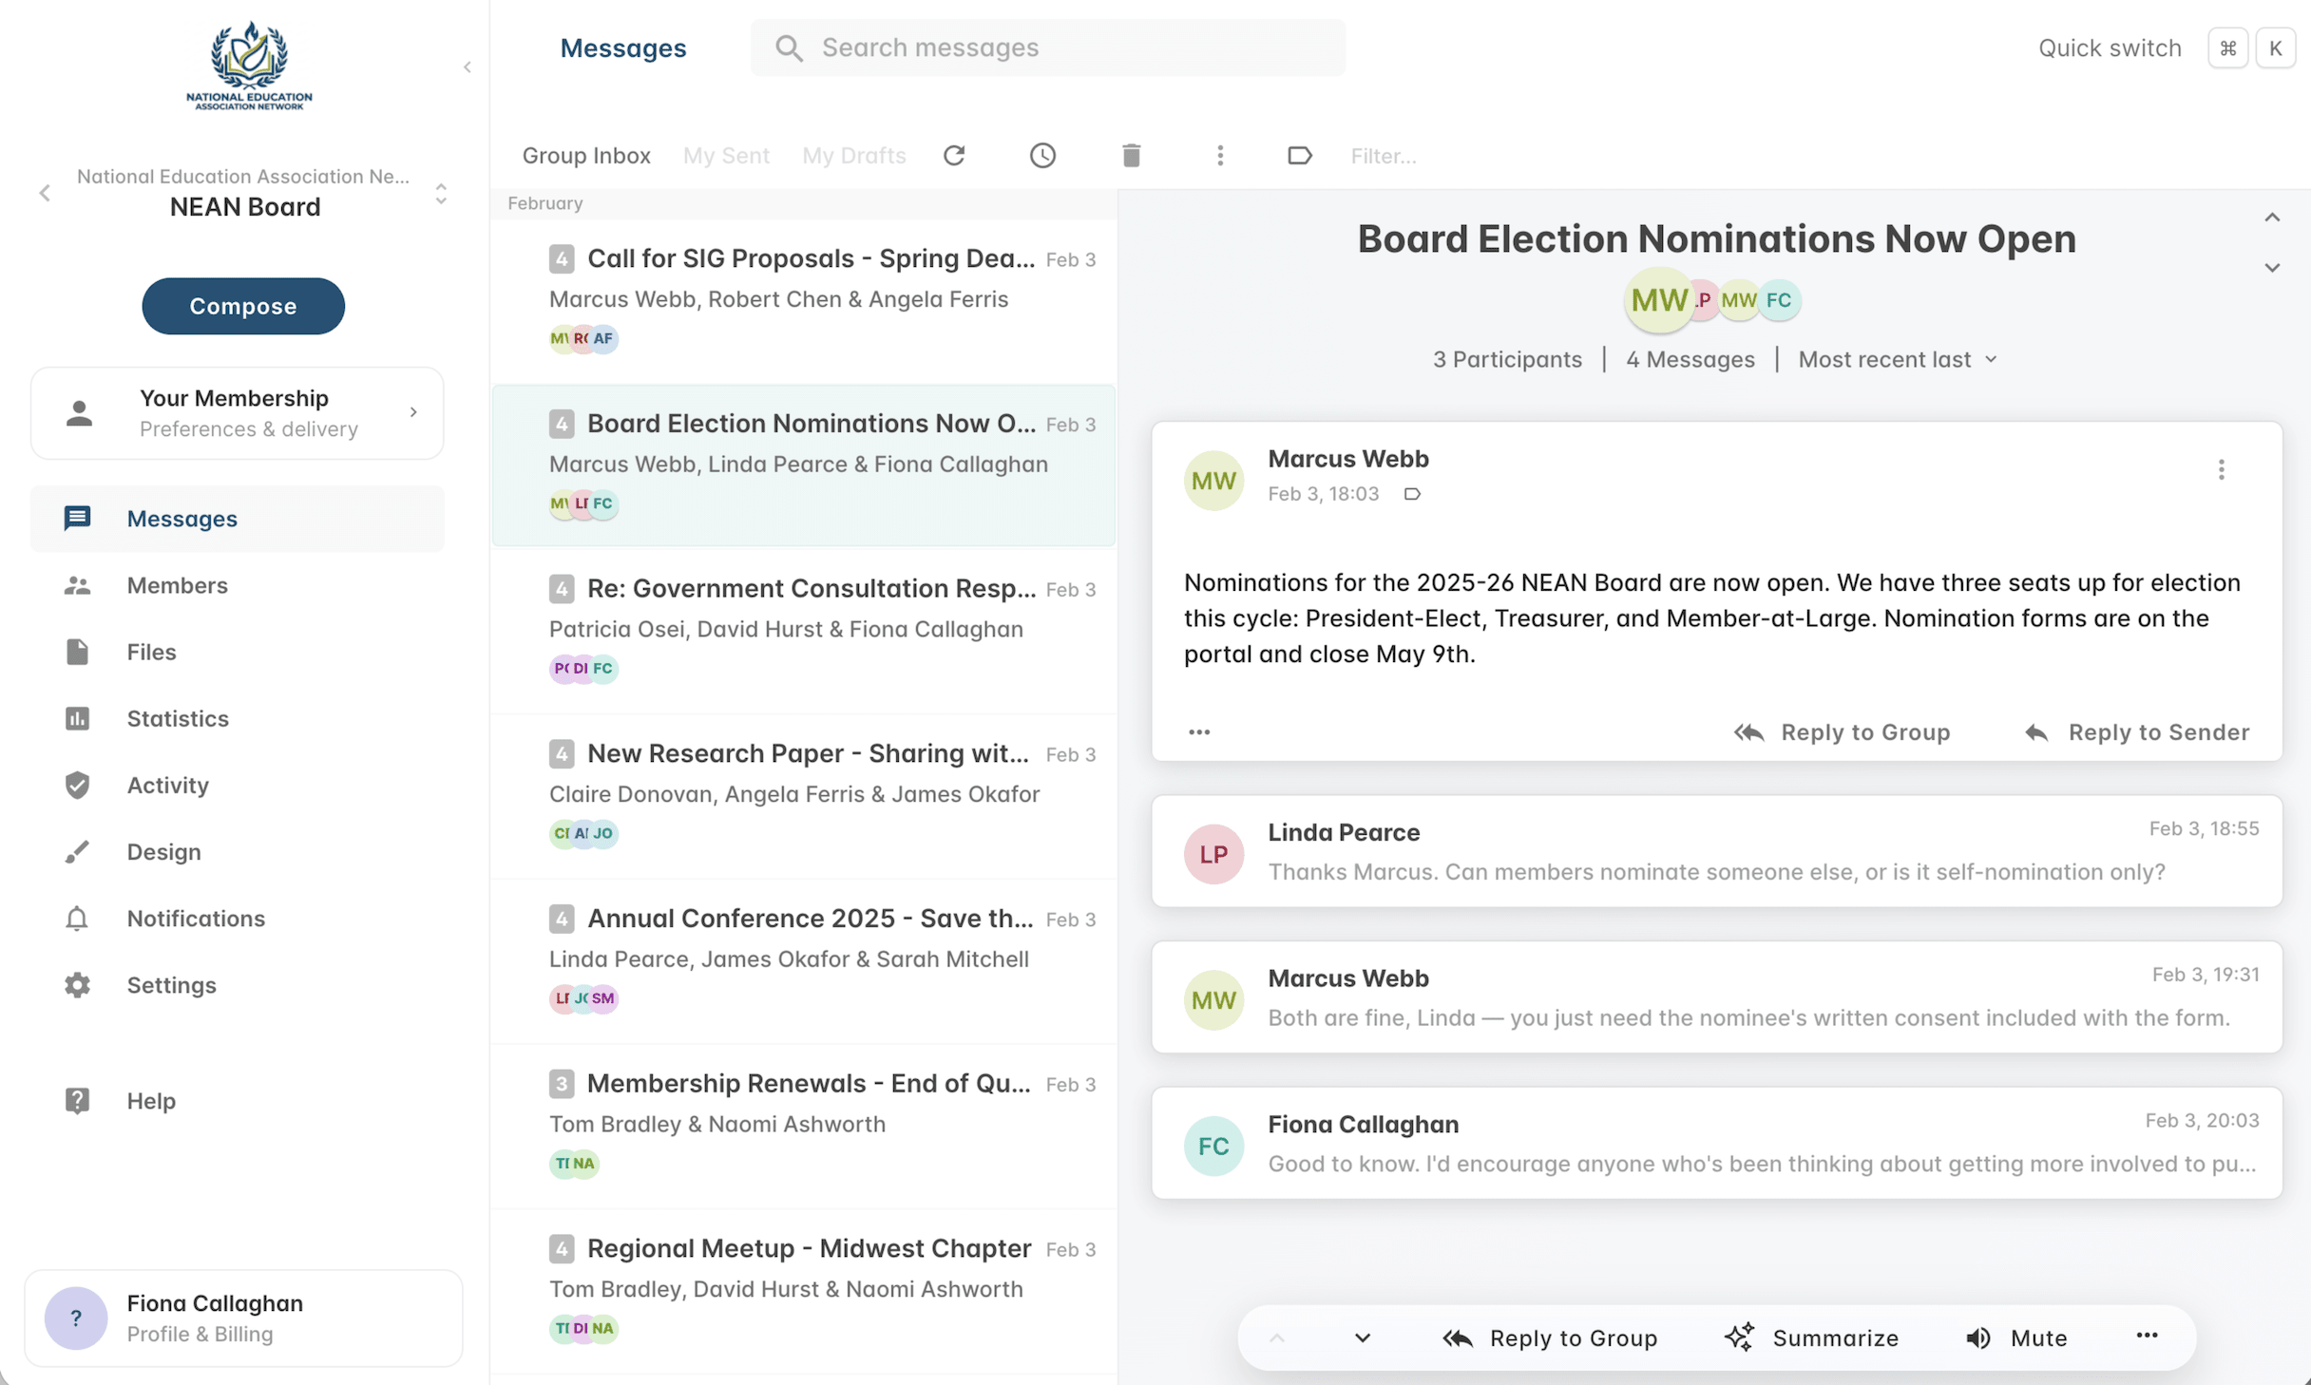Refresh the message list
This screenshot has height=1385, width=2311.
tap(955, 155)
